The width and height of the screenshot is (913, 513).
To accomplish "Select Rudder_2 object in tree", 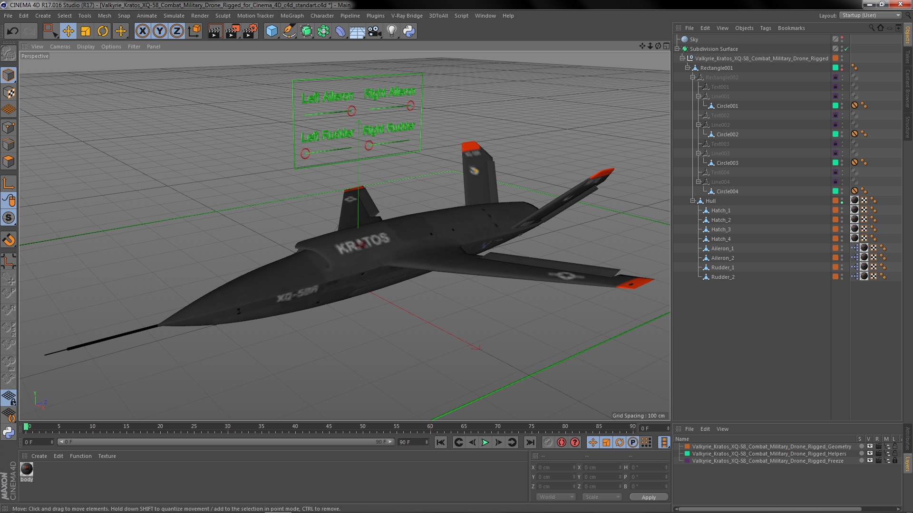I will coord(723,277).
